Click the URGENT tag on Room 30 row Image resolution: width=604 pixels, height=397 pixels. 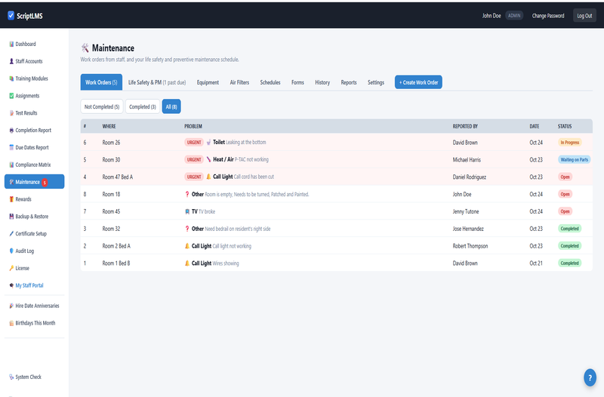(x=194, y=159)
